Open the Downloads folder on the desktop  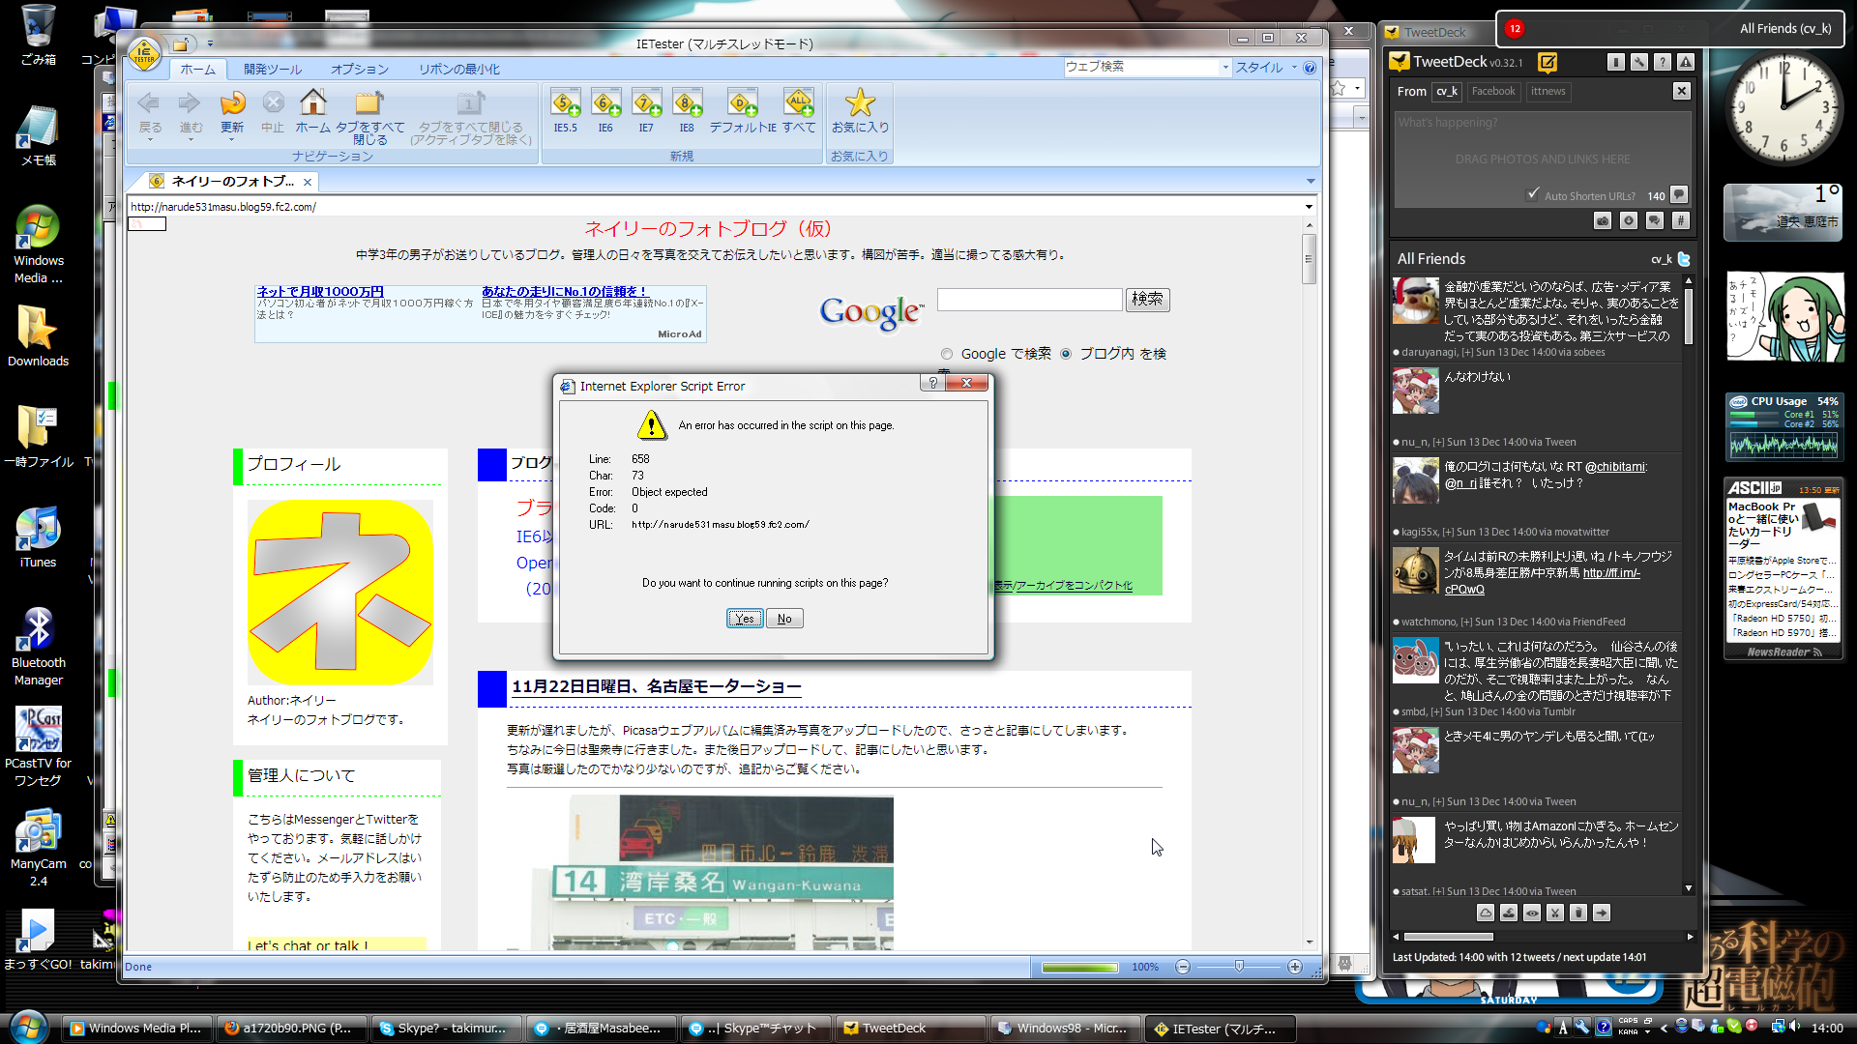pos(38,335)
